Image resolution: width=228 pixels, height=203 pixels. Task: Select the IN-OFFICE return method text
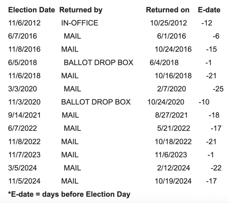[x=80, y=23]
